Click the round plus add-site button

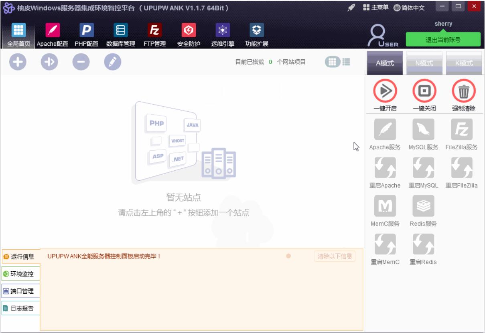[18, 62]
